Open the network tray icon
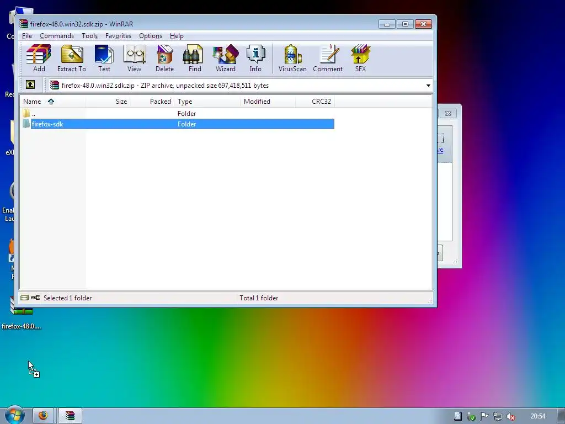The width and height of the screenshot is (565, 424). click(x=497, y=416)
